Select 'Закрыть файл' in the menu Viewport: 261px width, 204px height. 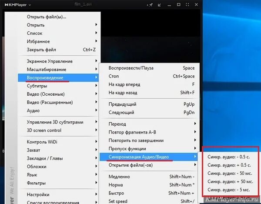(x=58, y=50)
